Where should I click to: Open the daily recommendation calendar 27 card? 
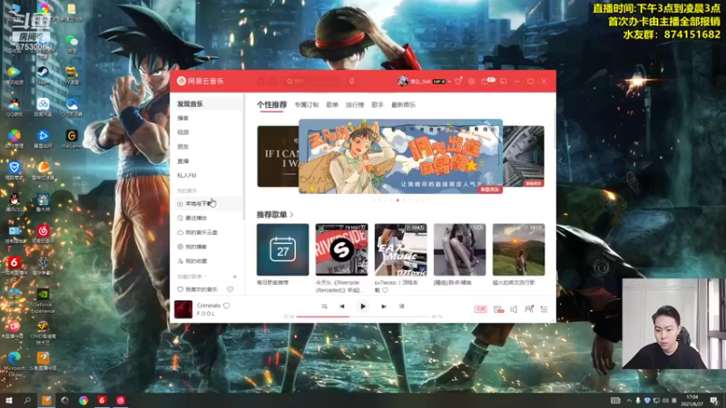[x=282, y=250]
